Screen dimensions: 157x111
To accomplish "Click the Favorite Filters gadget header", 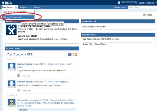I will (x=118, y=35).
